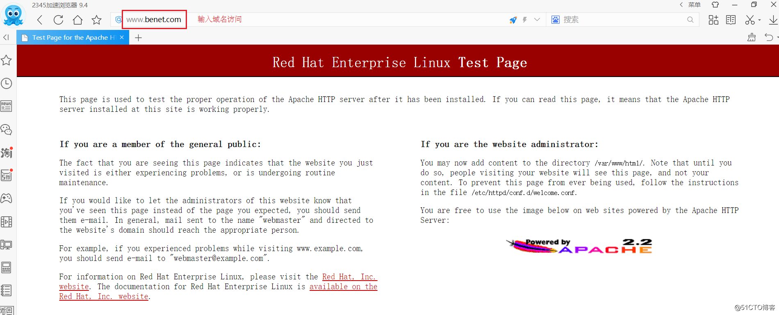Click the Baidu search engine icon
This screenshot has width=779, height=315.
point(556,20)
